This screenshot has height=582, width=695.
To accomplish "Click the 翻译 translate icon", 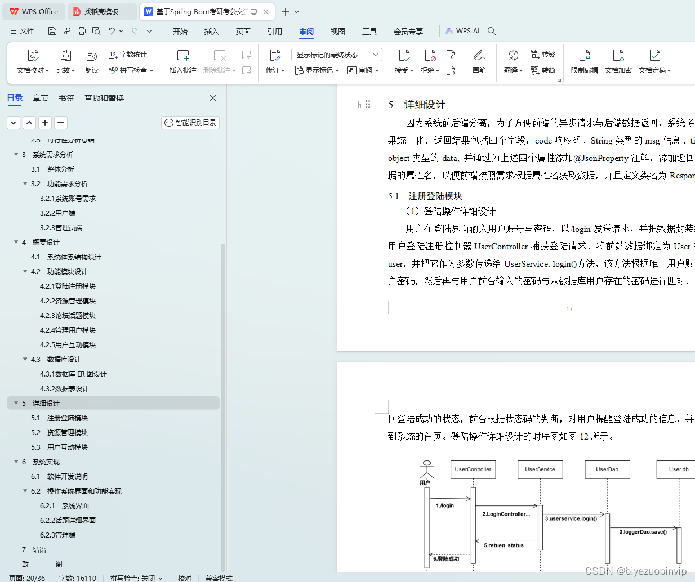I will (513, 55).
